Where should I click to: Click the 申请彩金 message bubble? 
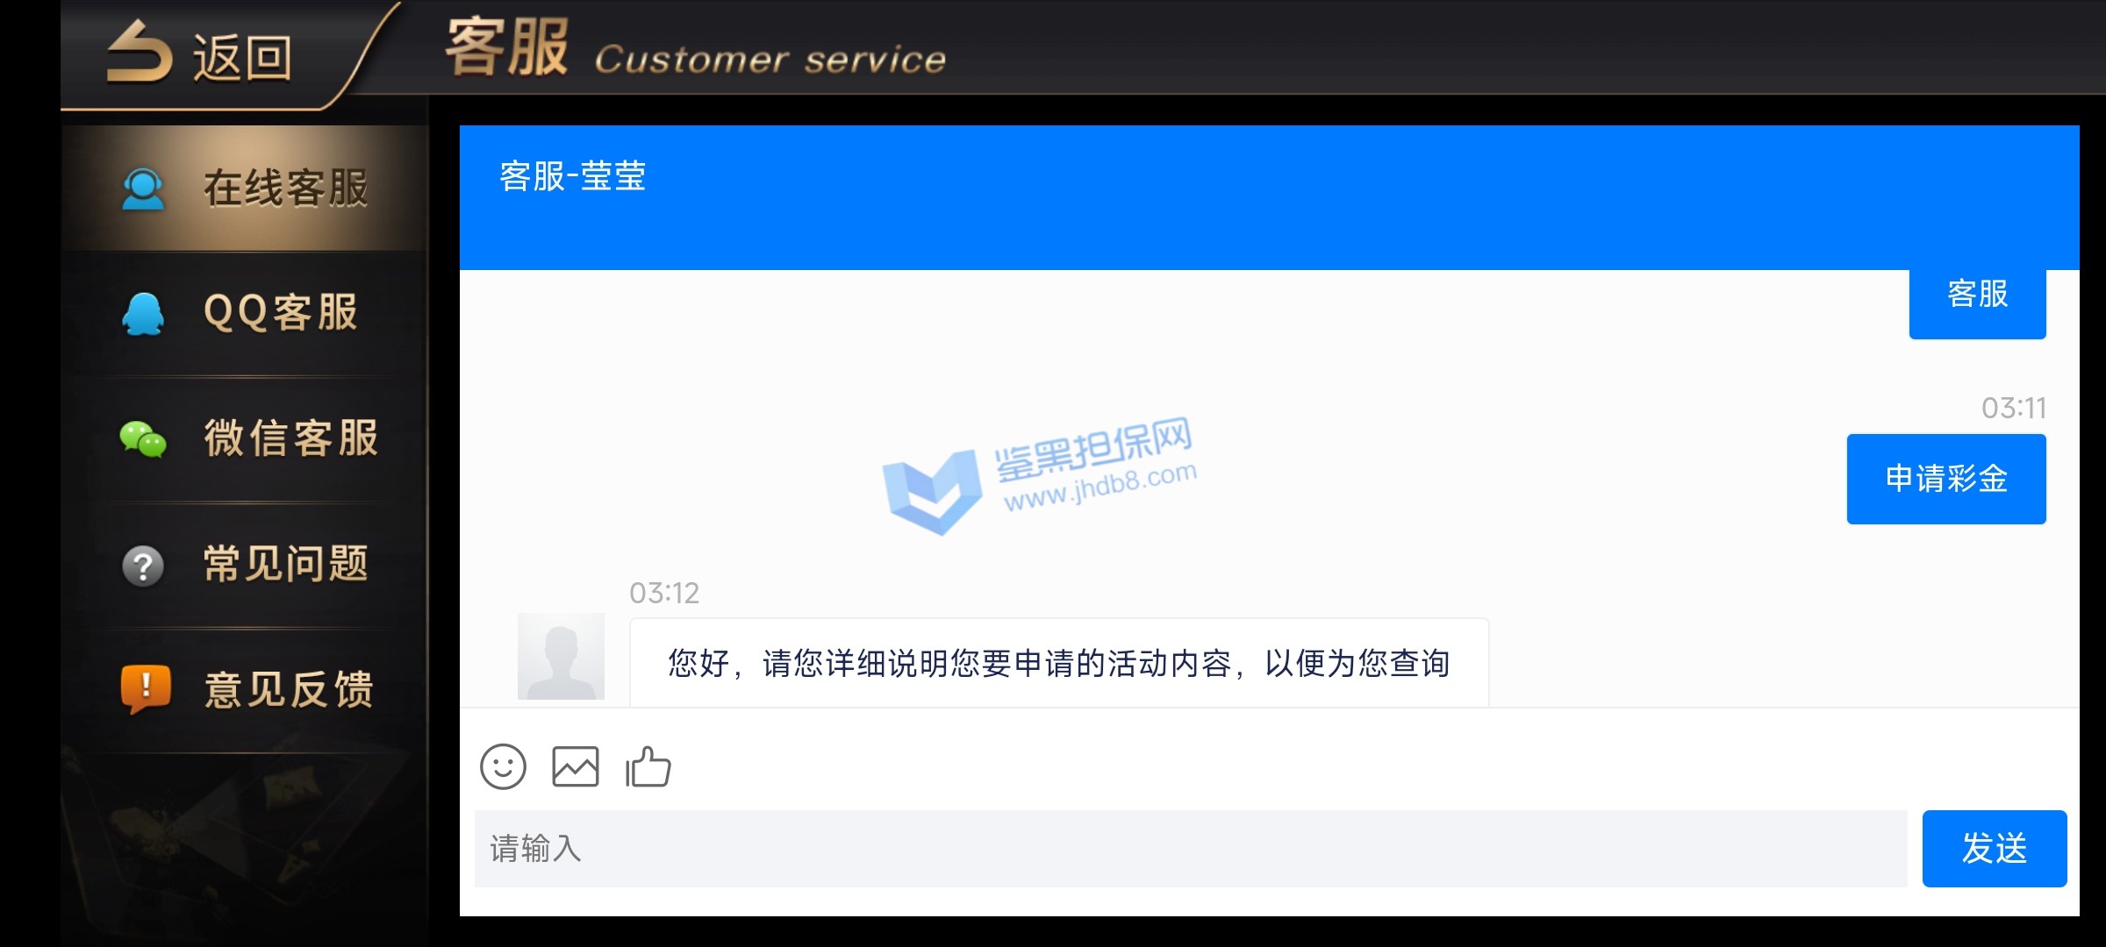(x=1946, y=479)
